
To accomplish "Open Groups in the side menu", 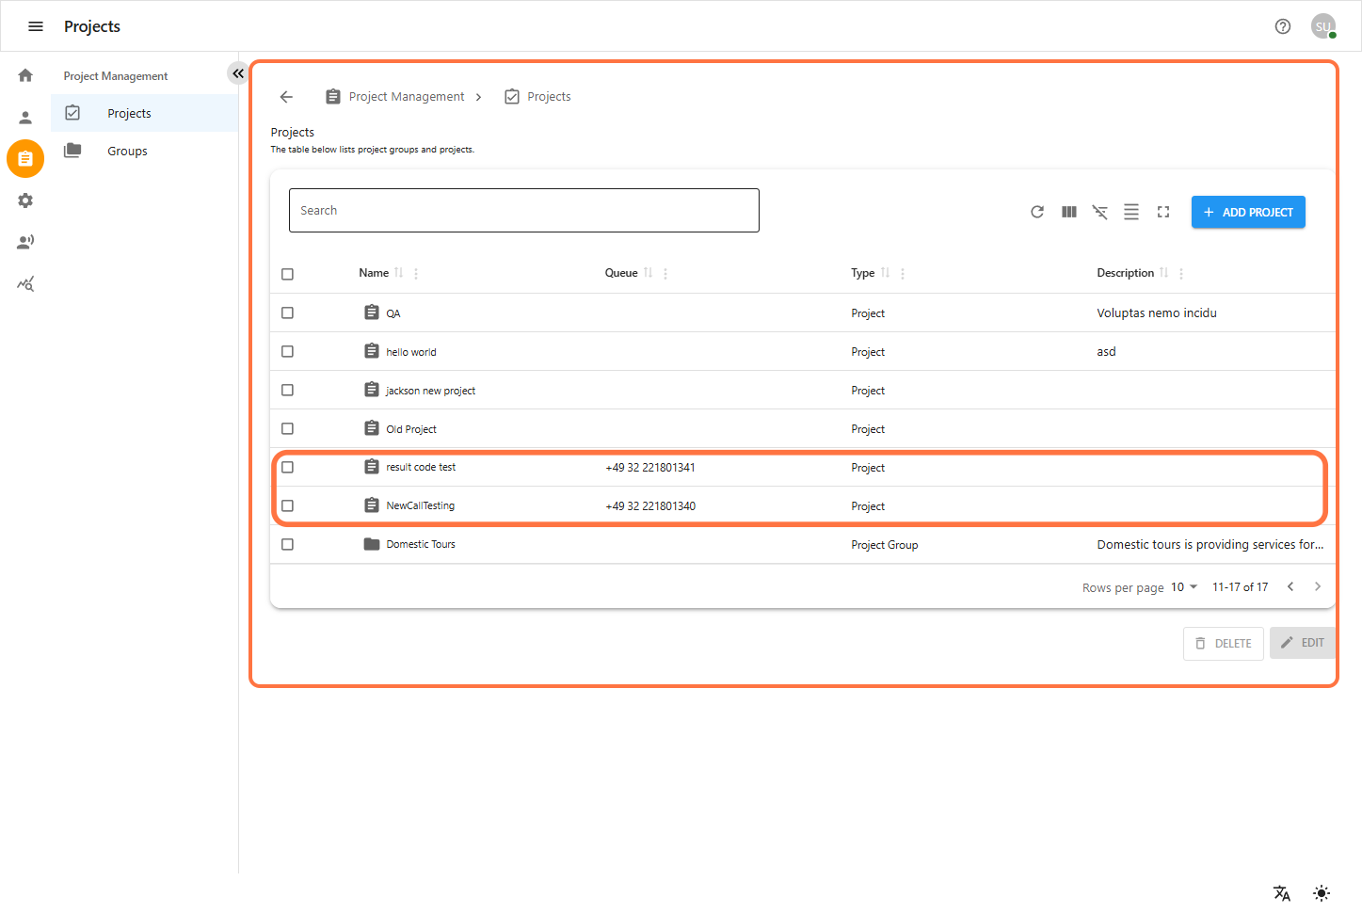I will [127, 151].
